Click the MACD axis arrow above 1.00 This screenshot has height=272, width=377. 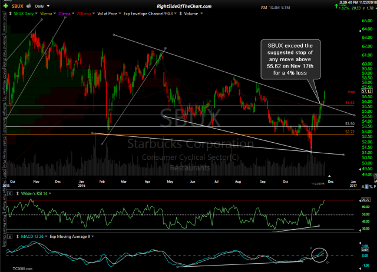(x=360, y=243)
